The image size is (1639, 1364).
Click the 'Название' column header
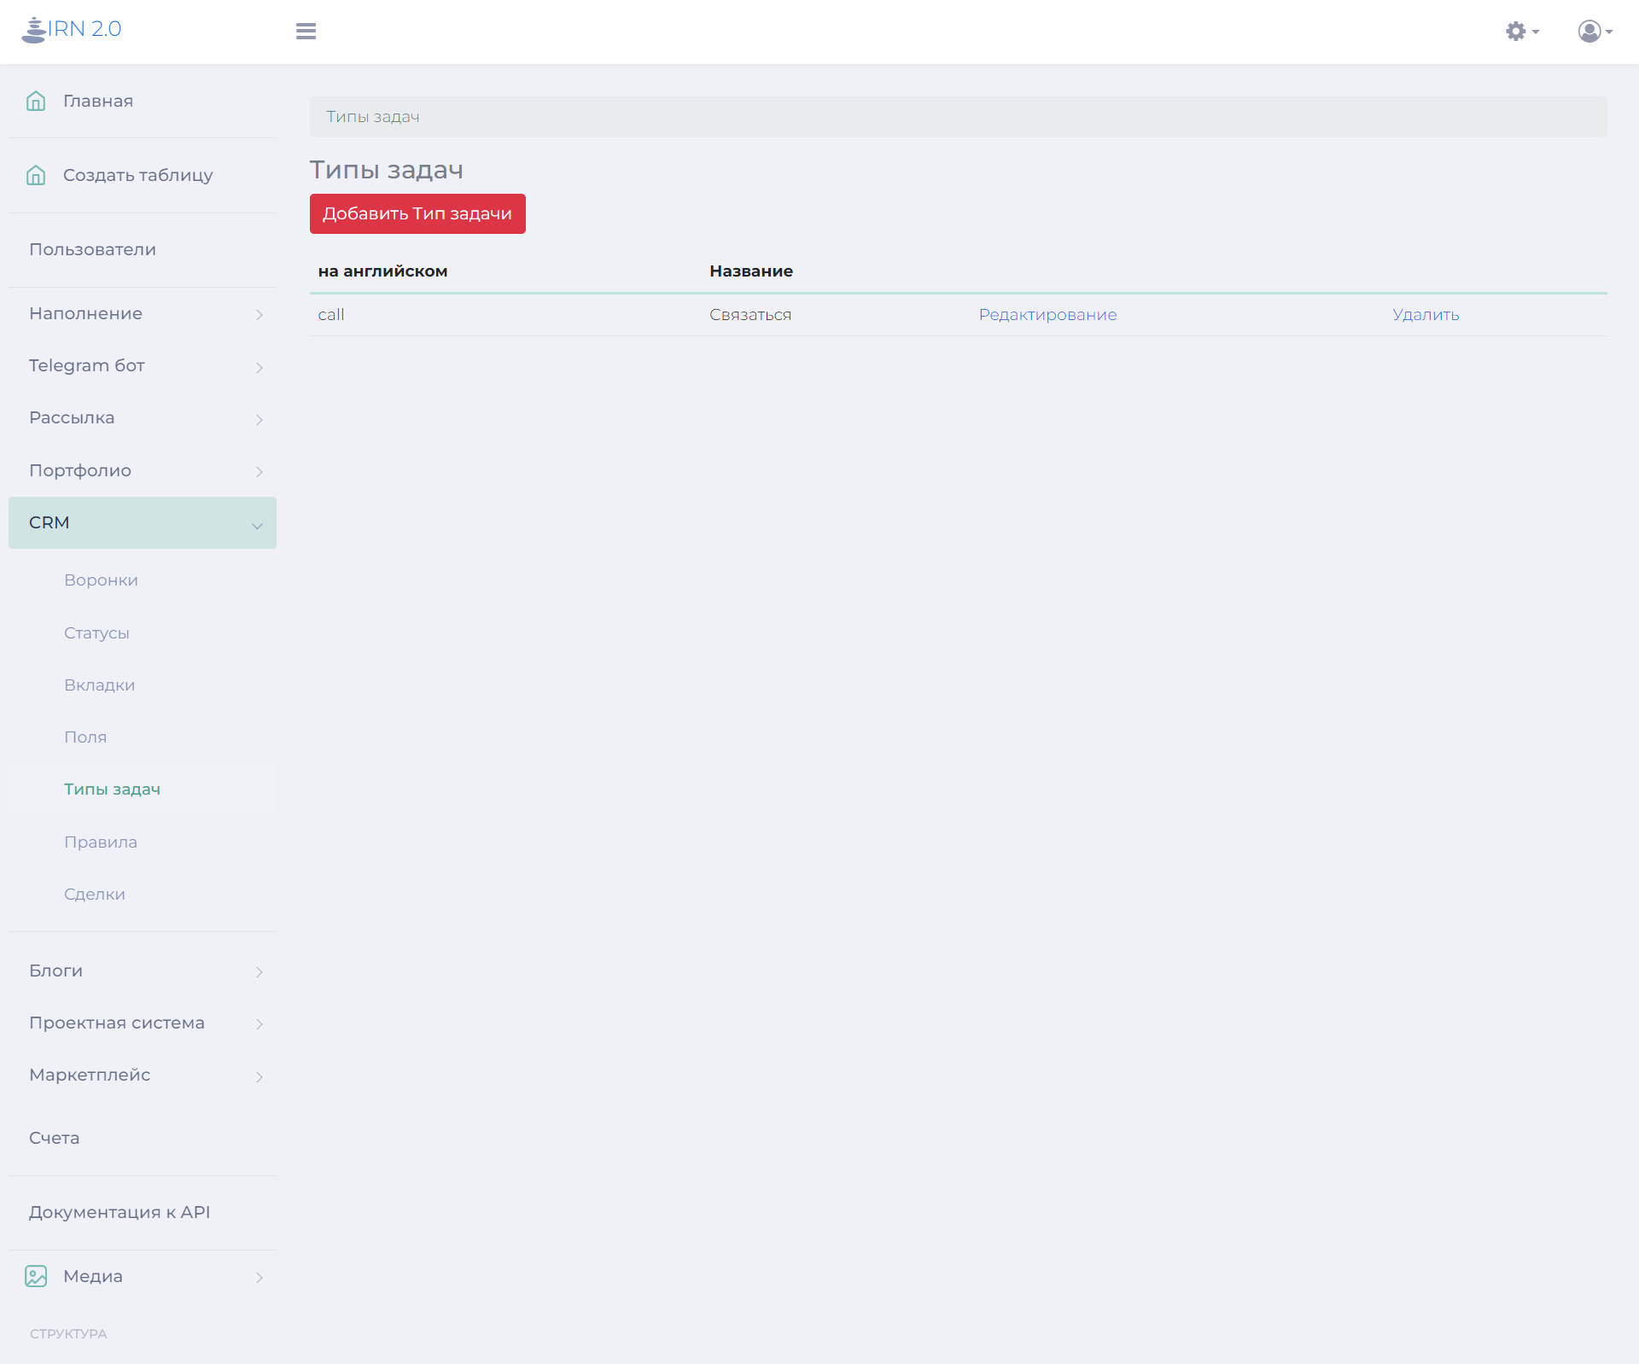coord(751,271)
